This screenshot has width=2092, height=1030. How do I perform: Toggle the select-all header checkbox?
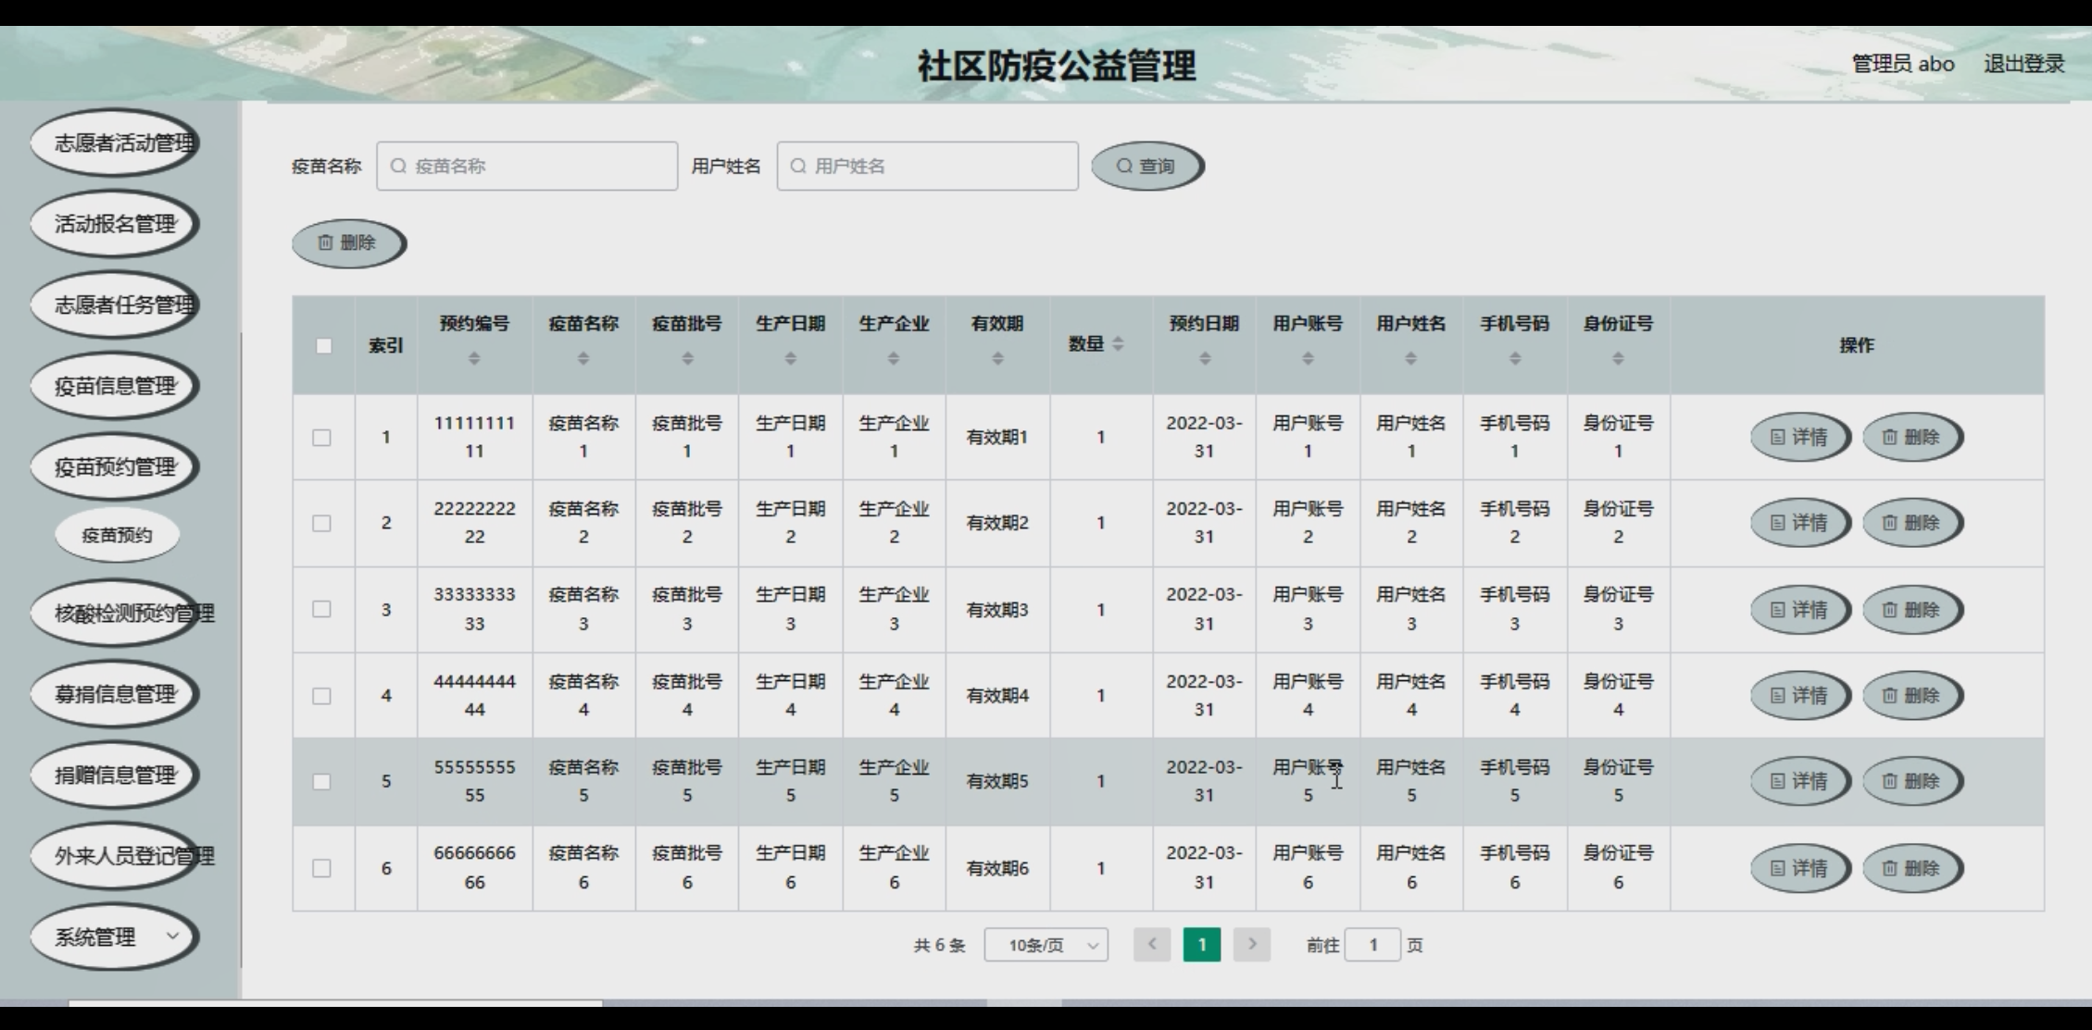323,346
